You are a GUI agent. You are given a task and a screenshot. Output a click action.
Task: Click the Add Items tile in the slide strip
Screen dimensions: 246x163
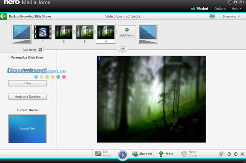click(x=127, y=32)
